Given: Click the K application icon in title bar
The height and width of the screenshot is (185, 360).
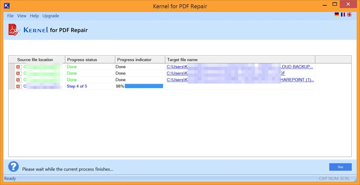Looking at the screenshot, I should click(7, 5).
